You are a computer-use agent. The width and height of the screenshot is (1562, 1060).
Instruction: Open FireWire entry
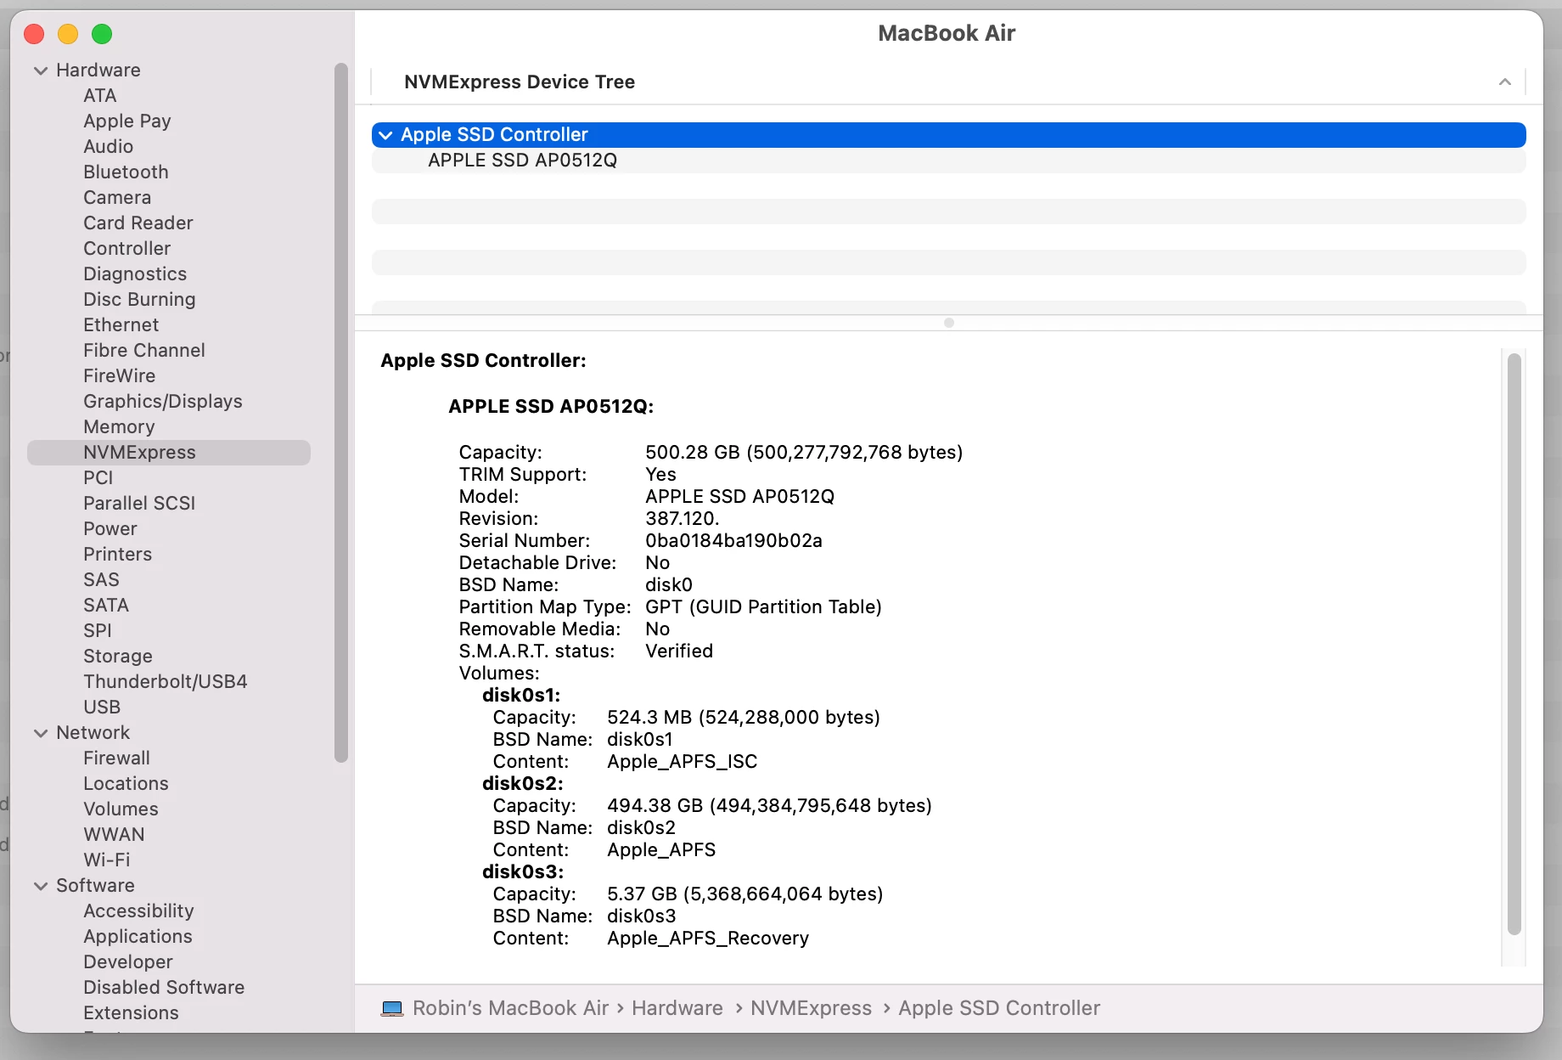click(x=120, y=376)
